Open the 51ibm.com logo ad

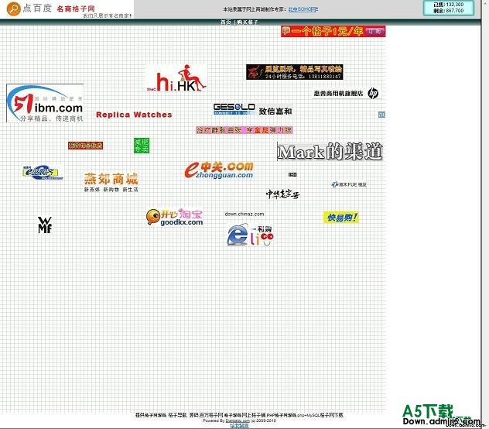(45, 104)
